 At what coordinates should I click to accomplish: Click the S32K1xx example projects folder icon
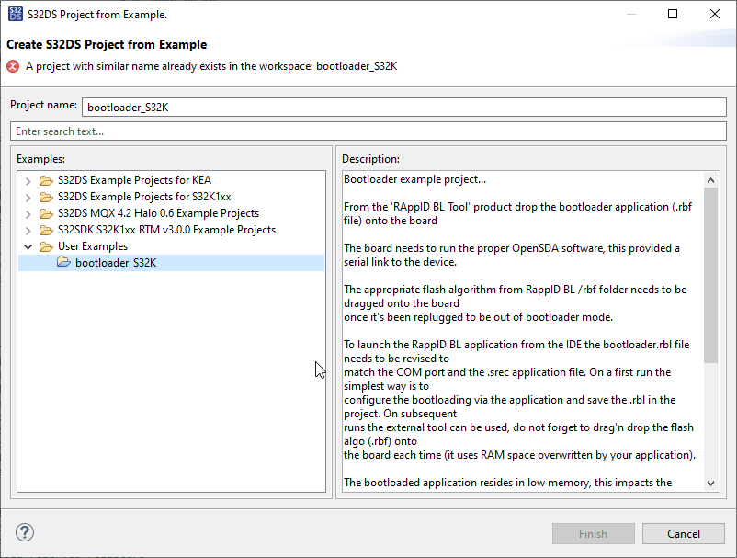coord(46,197)
